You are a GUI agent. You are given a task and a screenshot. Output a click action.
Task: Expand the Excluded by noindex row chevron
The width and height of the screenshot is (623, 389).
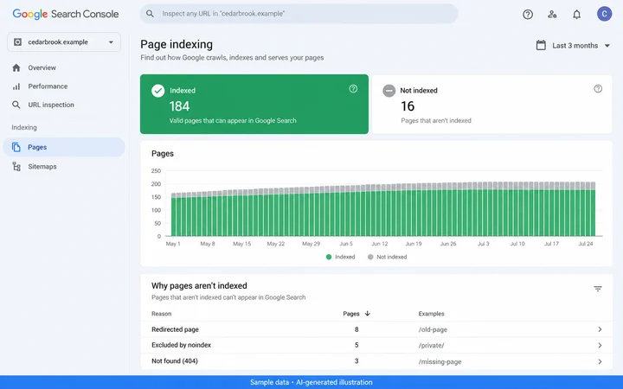point(600,345)
